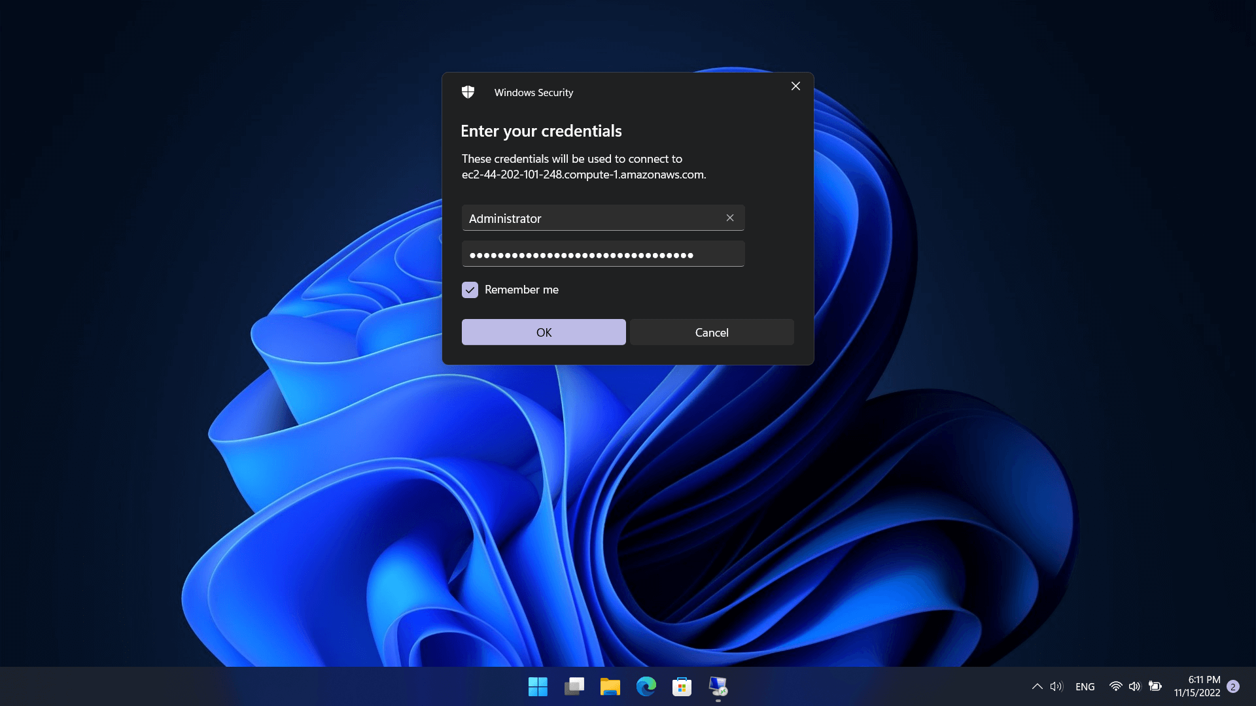Viewport: 1256px width, 706px height.
Task: Clear the Administrator username with the X
Action: tap(730, 218)
